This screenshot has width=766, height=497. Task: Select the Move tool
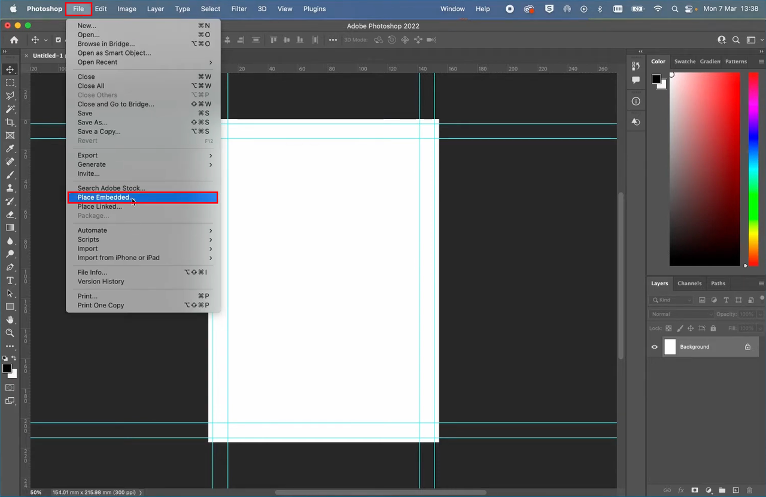(10, 71)
